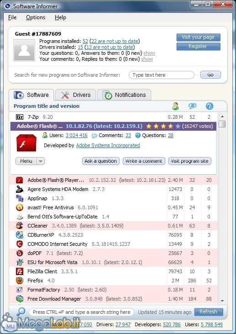Screen dimensions: 236x334
Task: Click Write a comment button
Action: (144, 161)
